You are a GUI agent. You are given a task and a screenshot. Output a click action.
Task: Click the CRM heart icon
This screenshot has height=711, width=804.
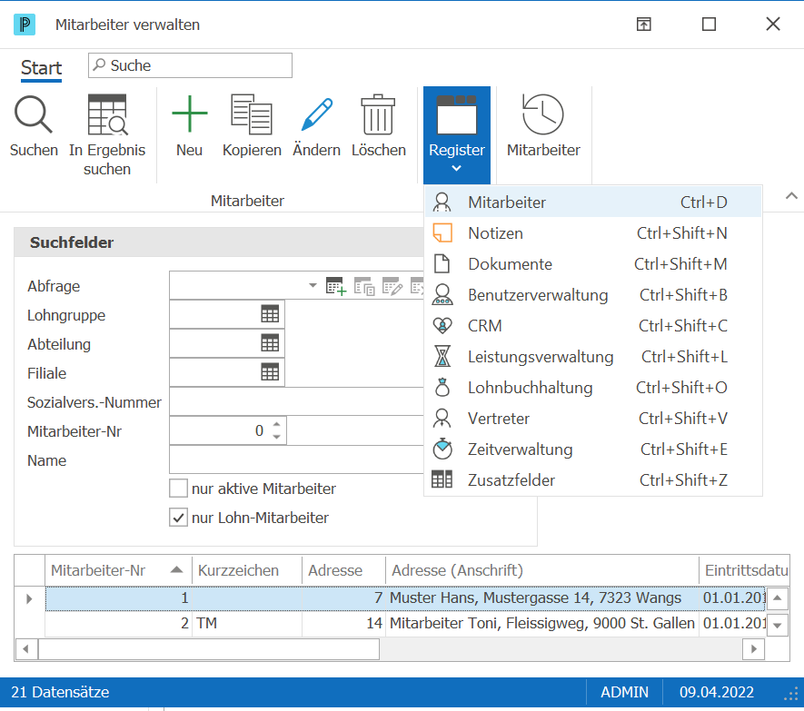coord(442,325)
